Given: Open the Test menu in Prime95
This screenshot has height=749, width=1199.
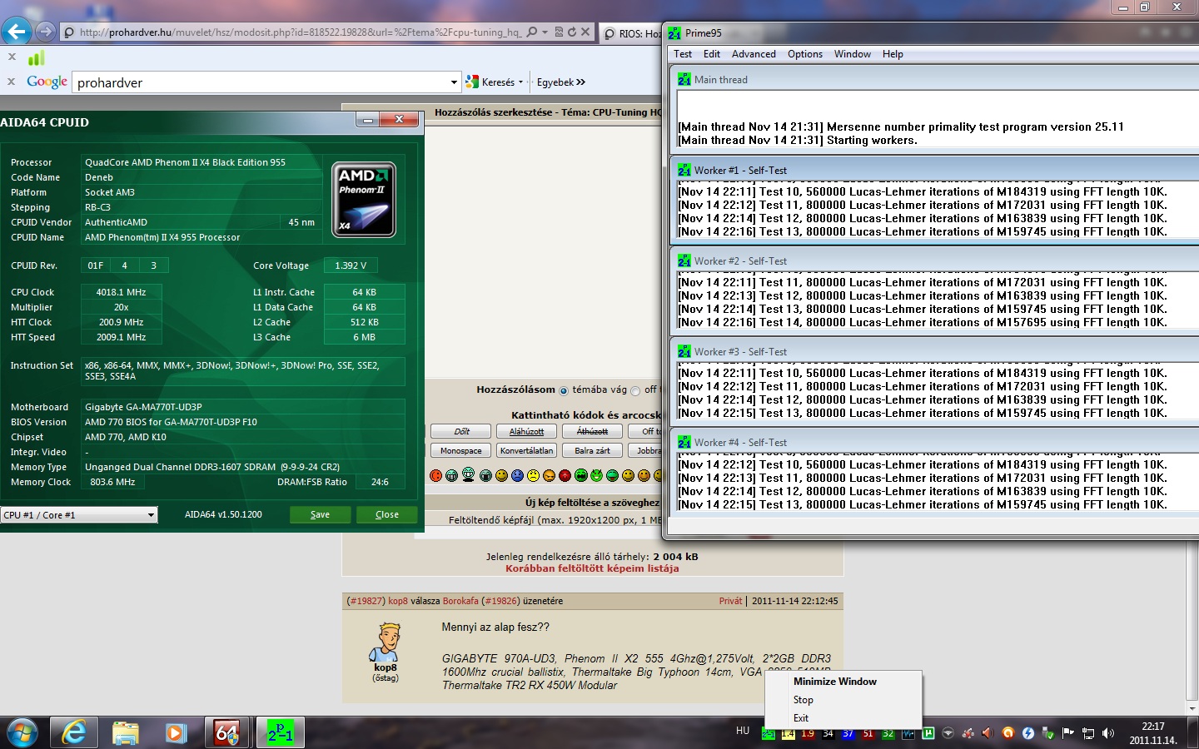Looking at the screenshot, I should [683, 54].
